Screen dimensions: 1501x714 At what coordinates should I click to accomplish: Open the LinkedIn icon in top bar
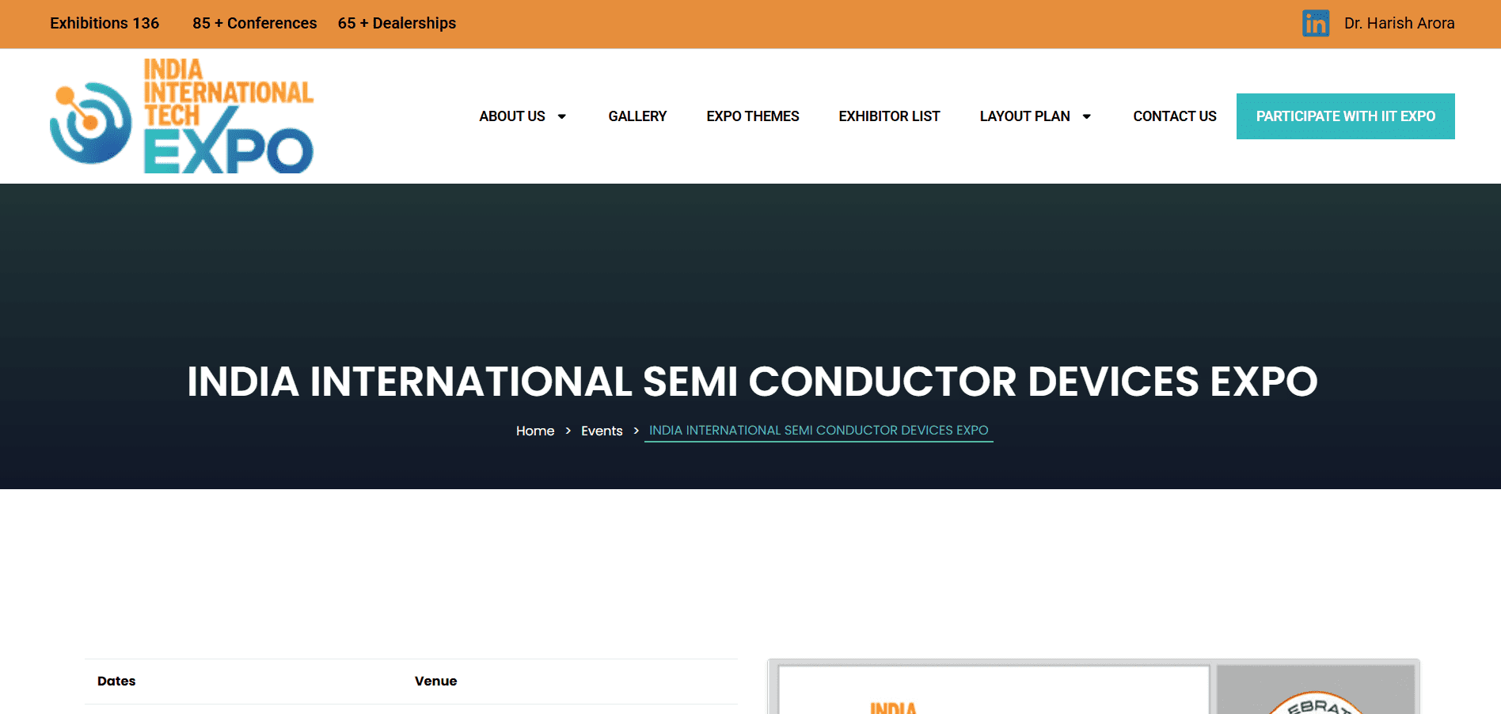click(x=1315, y=23)
